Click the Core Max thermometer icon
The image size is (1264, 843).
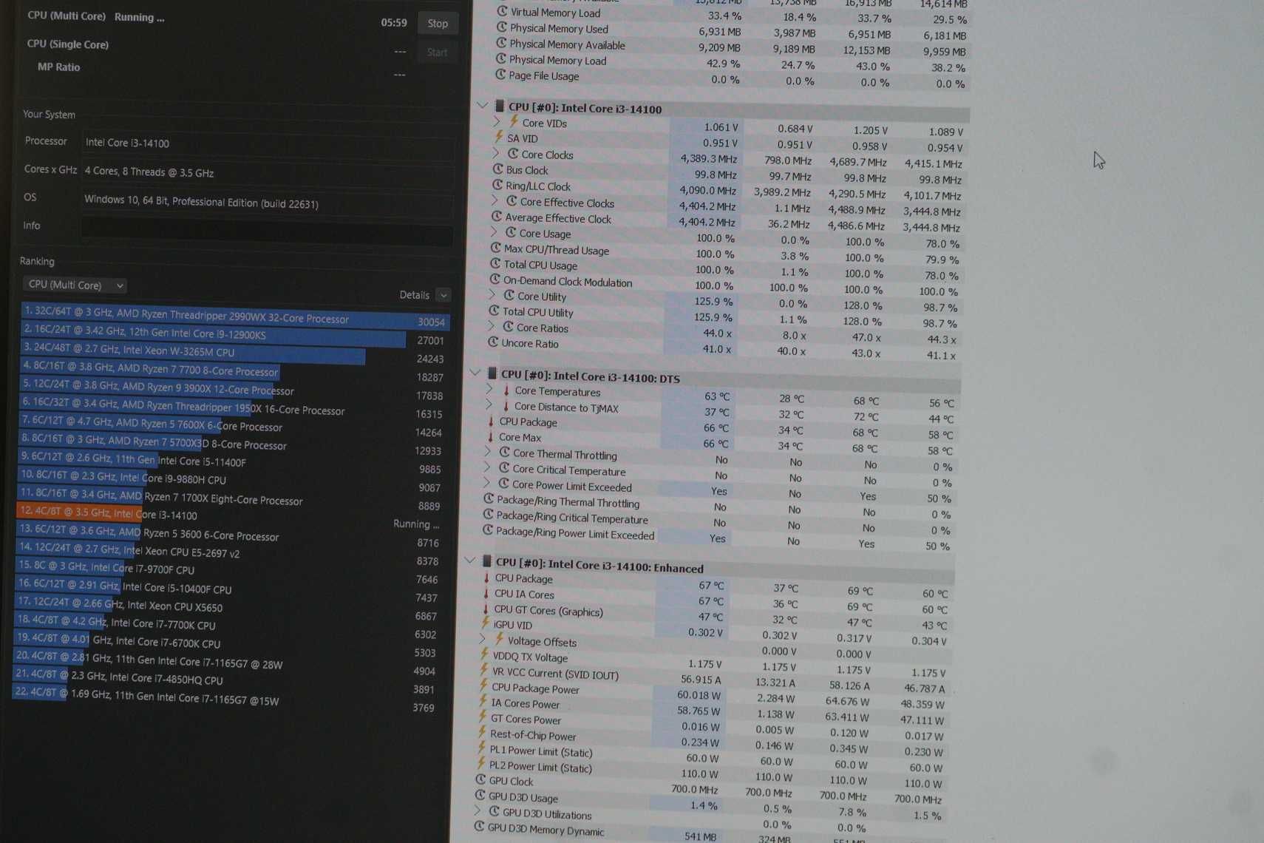[x=490, y=436]
